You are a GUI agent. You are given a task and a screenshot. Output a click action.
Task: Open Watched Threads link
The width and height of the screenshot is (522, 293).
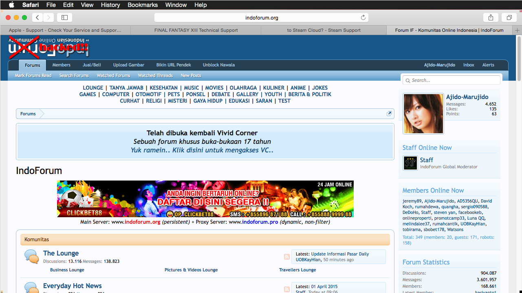pos(155,75)
